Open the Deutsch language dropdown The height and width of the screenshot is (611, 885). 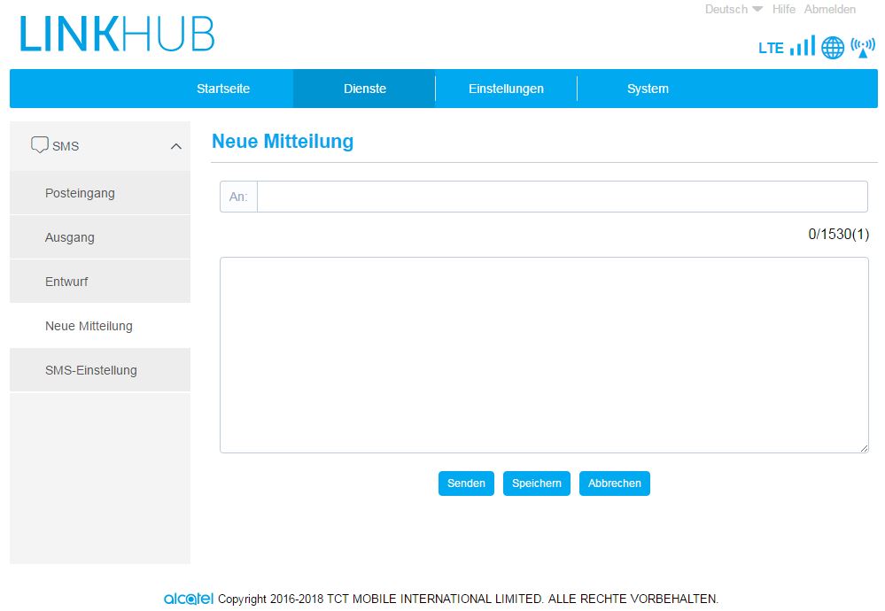734,10
